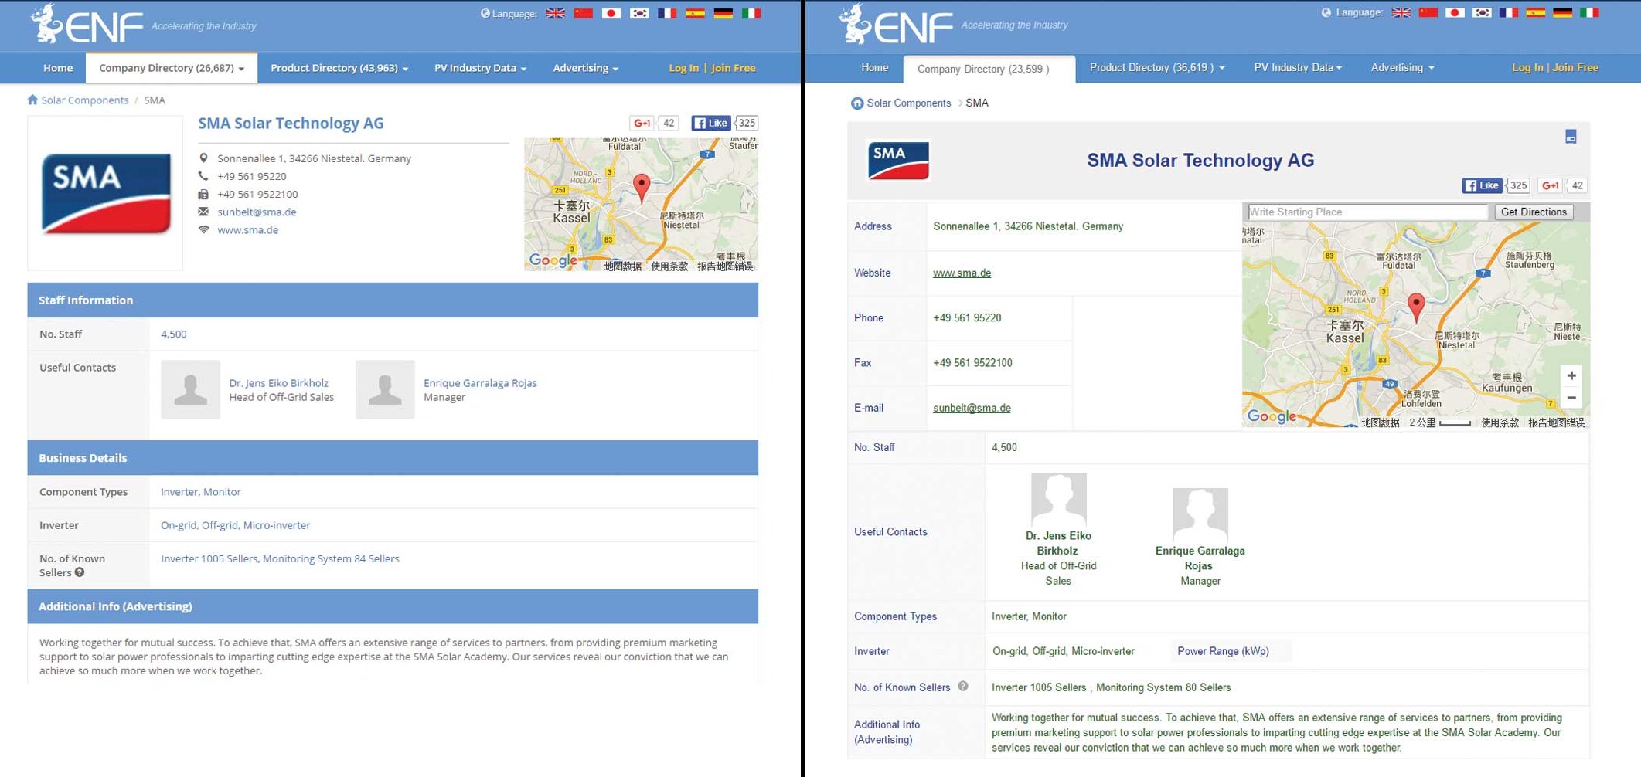Open www.sma.de link in right table
The height and width of the screenshot is (777, 1641).
(962, 273)
